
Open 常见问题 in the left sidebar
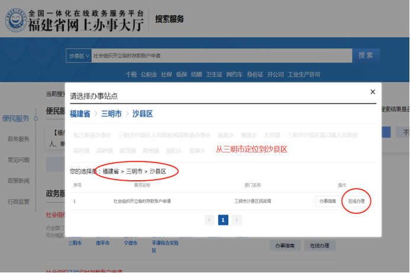18,160
